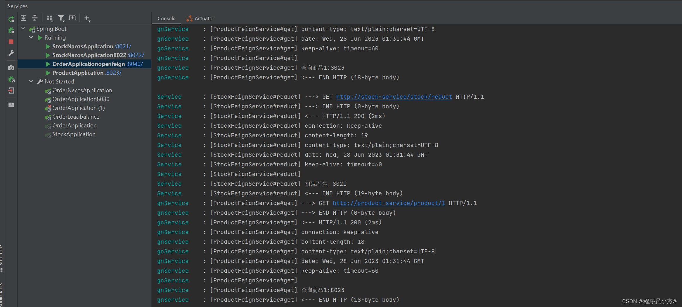Click the 'content-length: 19' log line
This screenshot has width=682, height=307.
coord(336,135)
